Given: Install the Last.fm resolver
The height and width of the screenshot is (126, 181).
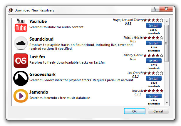Looking at the screenshot, I should (154, 61).
